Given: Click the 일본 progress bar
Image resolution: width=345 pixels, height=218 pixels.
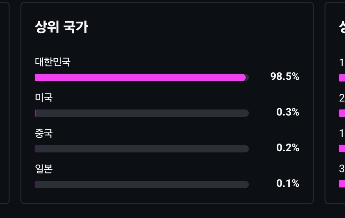Looking at the screenshot, I should 142,185.
